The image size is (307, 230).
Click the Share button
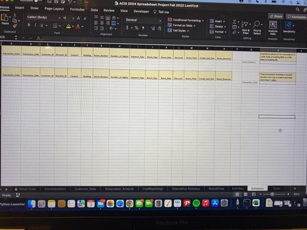tap(276, 16)
